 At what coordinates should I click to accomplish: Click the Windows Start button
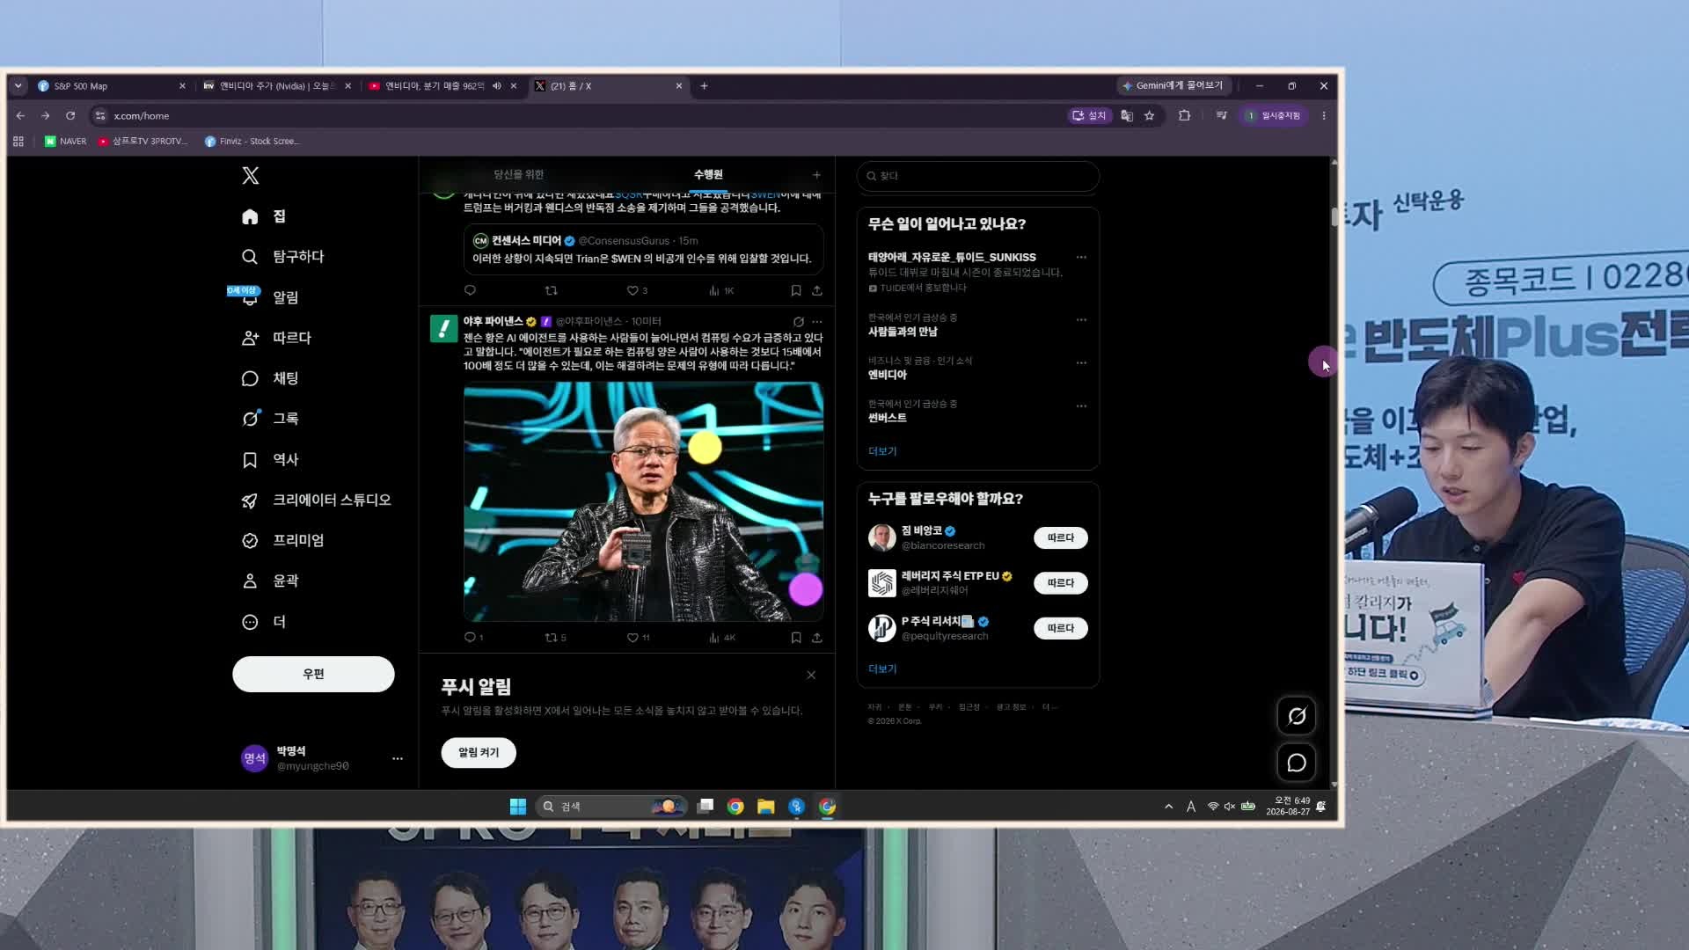(x=518, y=807)
